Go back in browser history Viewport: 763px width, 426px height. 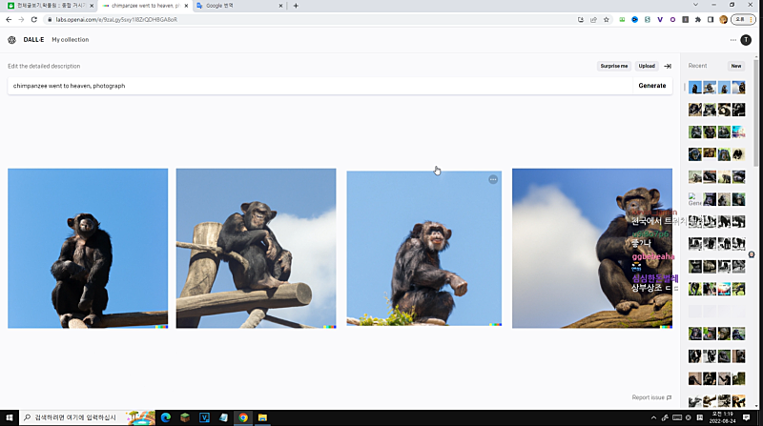coord(9,19)
